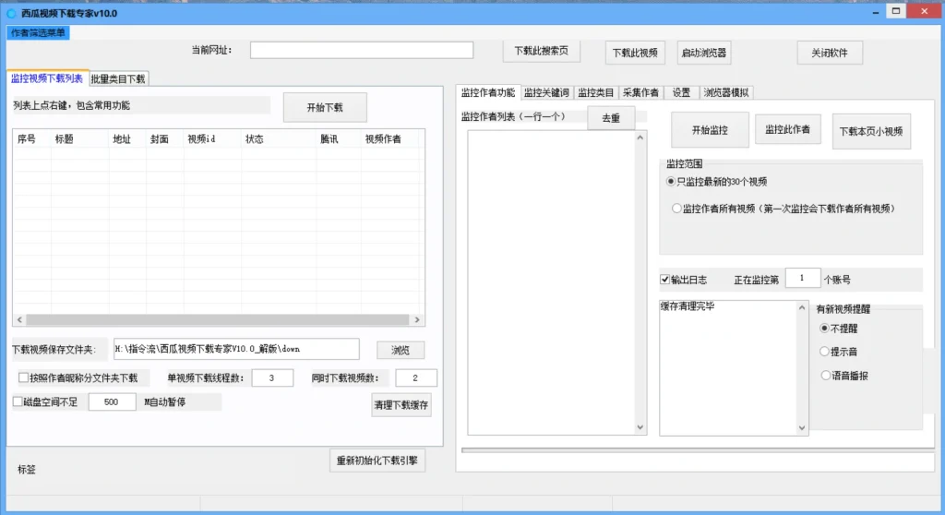
Task: Click the 清理下载缓存 button
Action: click(401, 404)
